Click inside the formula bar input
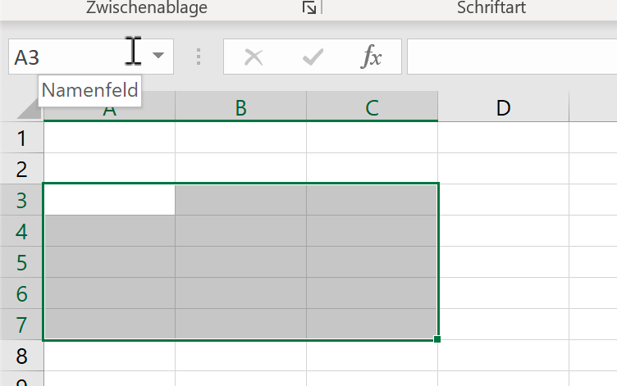Viewport: 617px width, 386px height. pyautogui.click(x=512, y=57)
